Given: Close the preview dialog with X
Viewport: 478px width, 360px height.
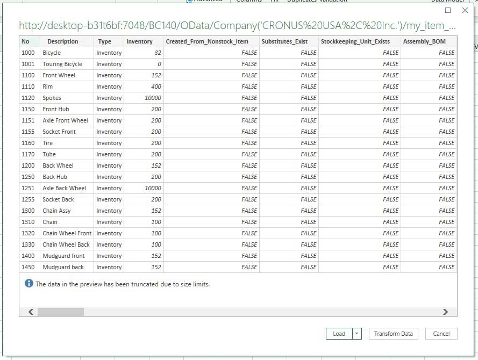Looking at the screenshot, I should (x=465, y=10).
